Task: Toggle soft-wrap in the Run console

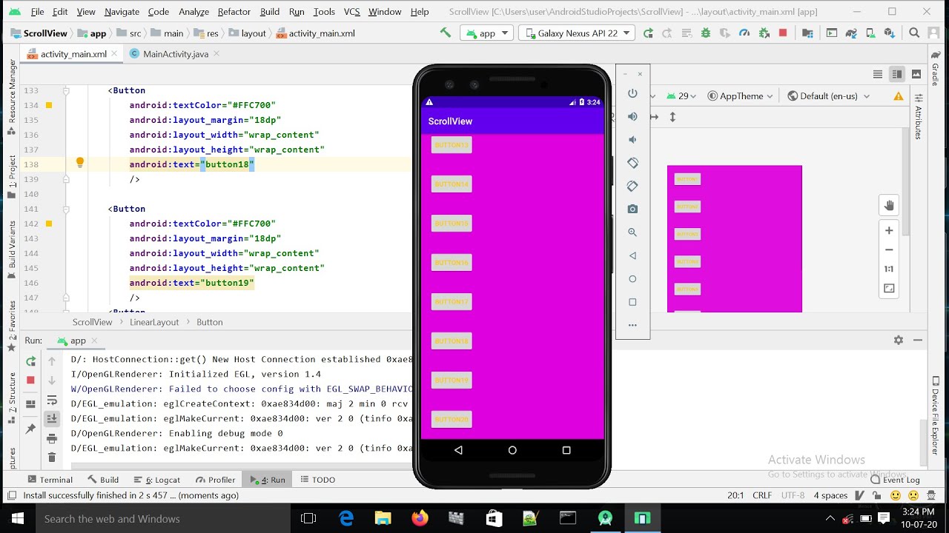Action: coord(52,400)
